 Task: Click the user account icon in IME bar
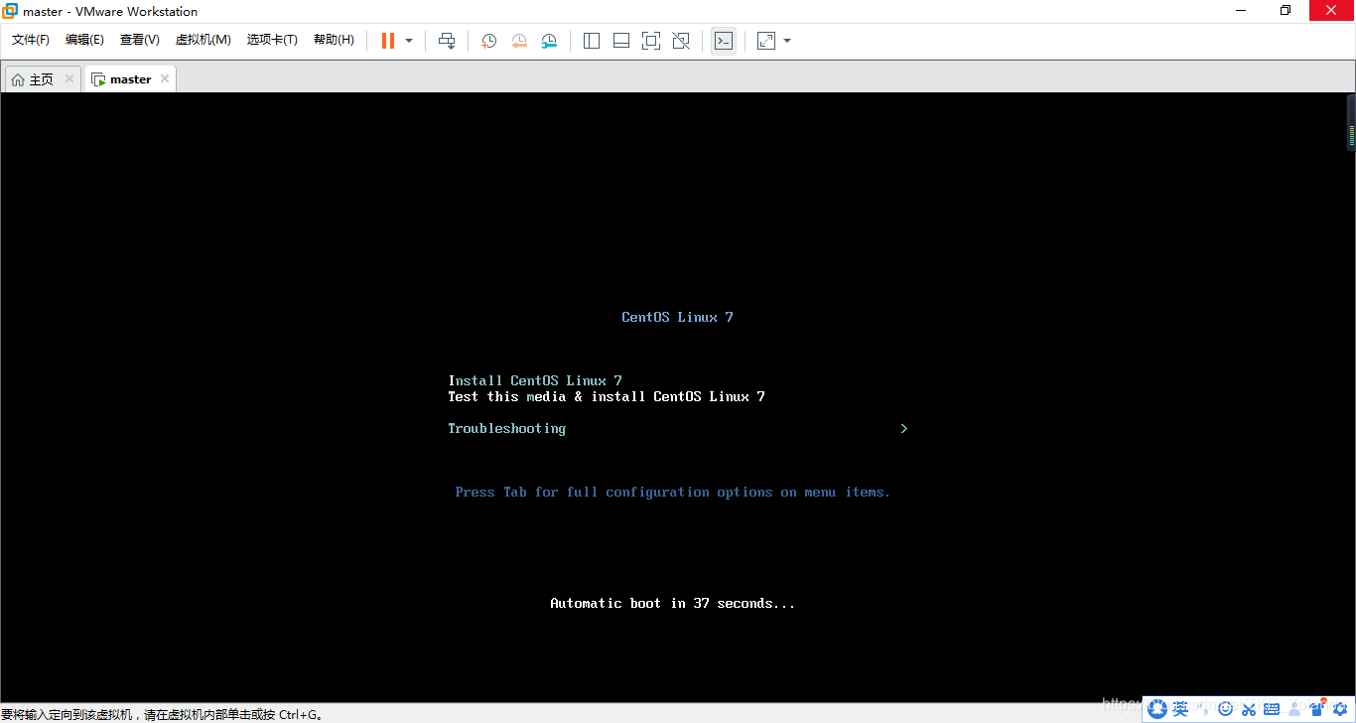pyautogui.click(x=1294, y=708)
